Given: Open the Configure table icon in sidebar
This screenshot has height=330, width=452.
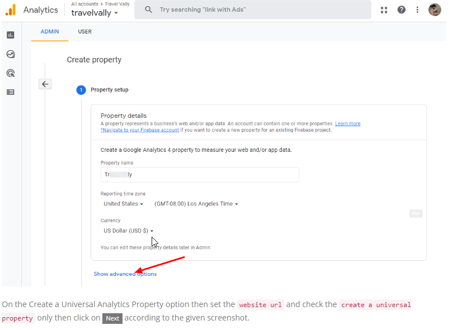Looking at the screenshot, I should click(11, 92).
